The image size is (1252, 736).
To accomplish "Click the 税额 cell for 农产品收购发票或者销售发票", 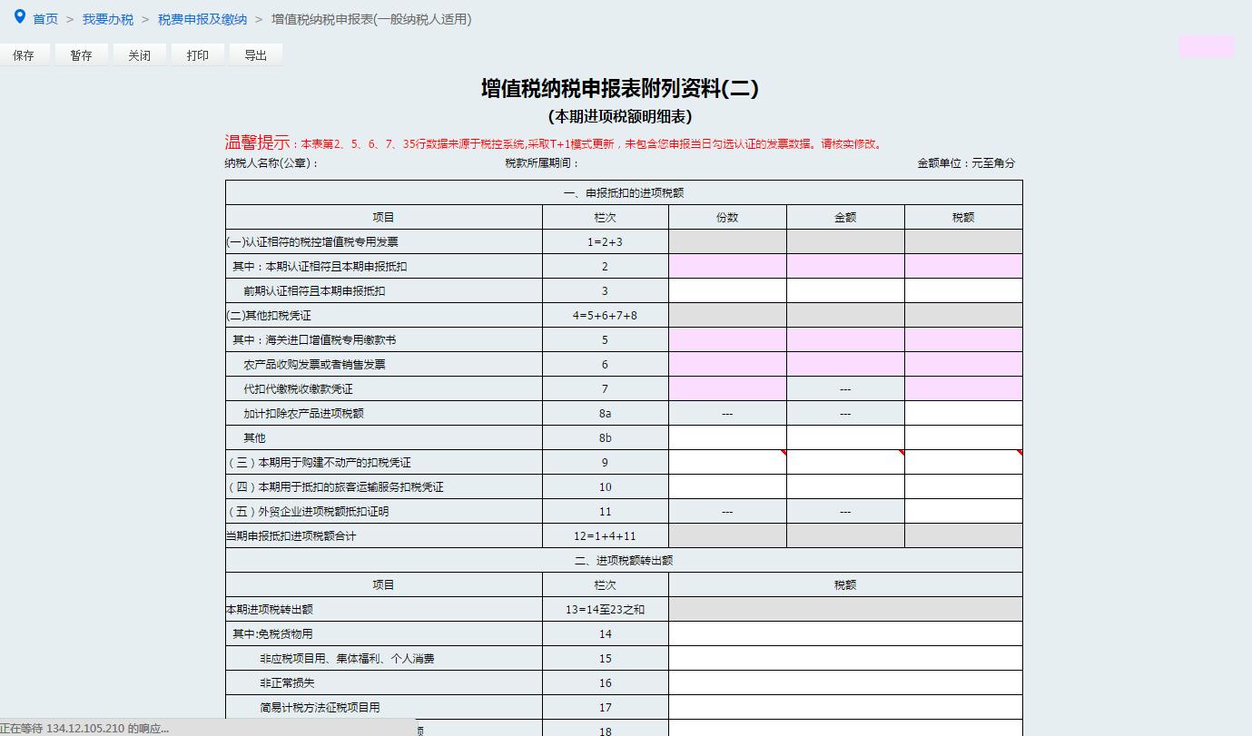I will 962,364.
